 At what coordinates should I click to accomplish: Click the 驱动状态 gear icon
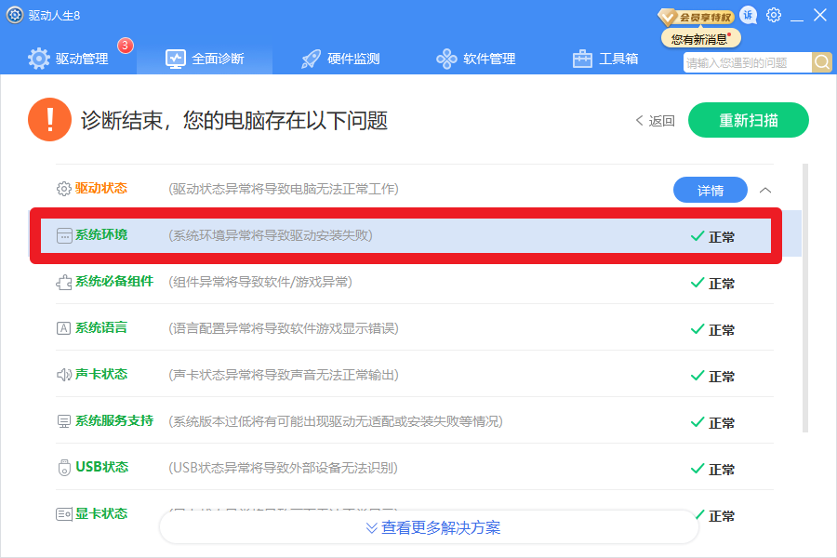coord(64,189)
